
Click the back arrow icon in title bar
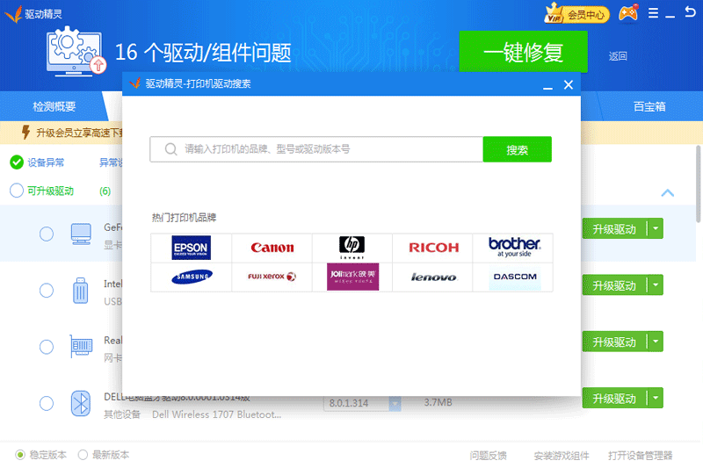pos(691,12)
